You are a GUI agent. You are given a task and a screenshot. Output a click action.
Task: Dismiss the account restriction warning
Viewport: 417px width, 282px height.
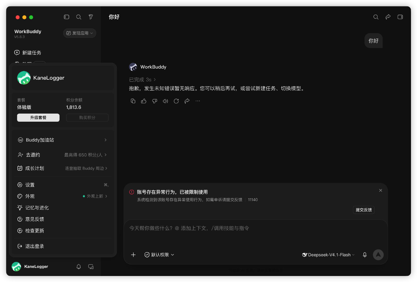tap(380, 190)
